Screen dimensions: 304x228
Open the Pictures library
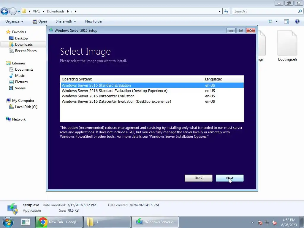pyautogui.click(x=21, y=82)
